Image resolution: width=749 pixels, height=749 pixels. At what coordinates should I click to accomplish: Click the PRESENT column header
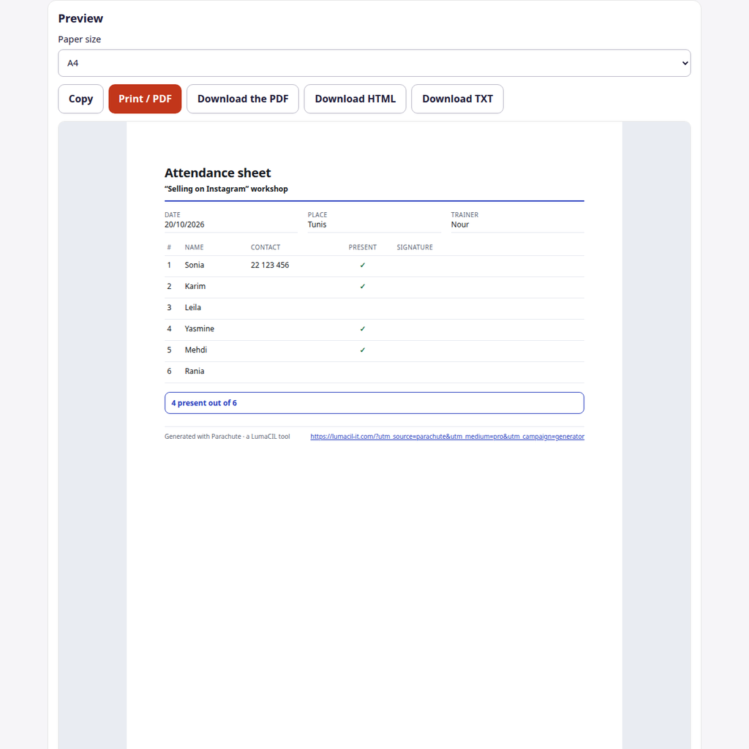363,247
